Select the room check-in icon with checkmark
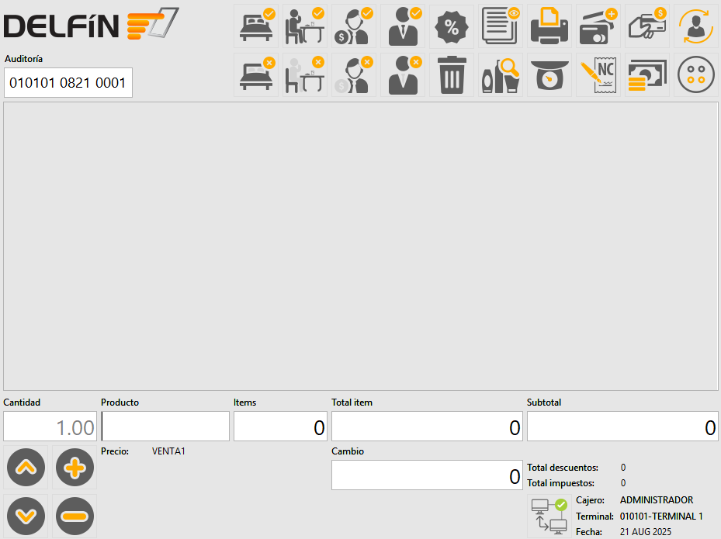Image resolution: width=721 pixels, height=539 pixels. 256,26
